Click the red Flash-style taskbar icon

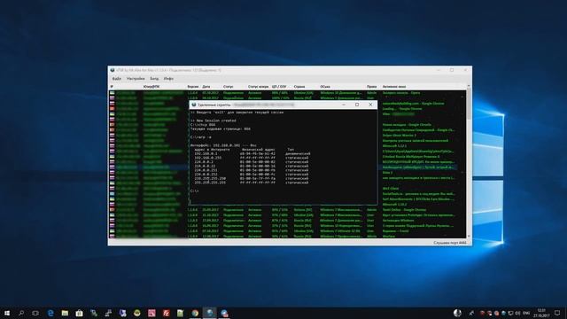(x=166, y=313)
